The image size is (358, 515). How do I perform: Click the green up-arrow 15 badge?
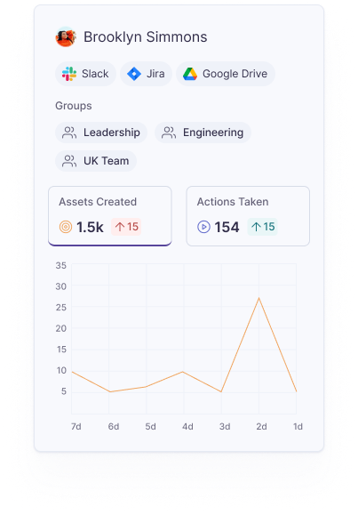coord(263,227)
